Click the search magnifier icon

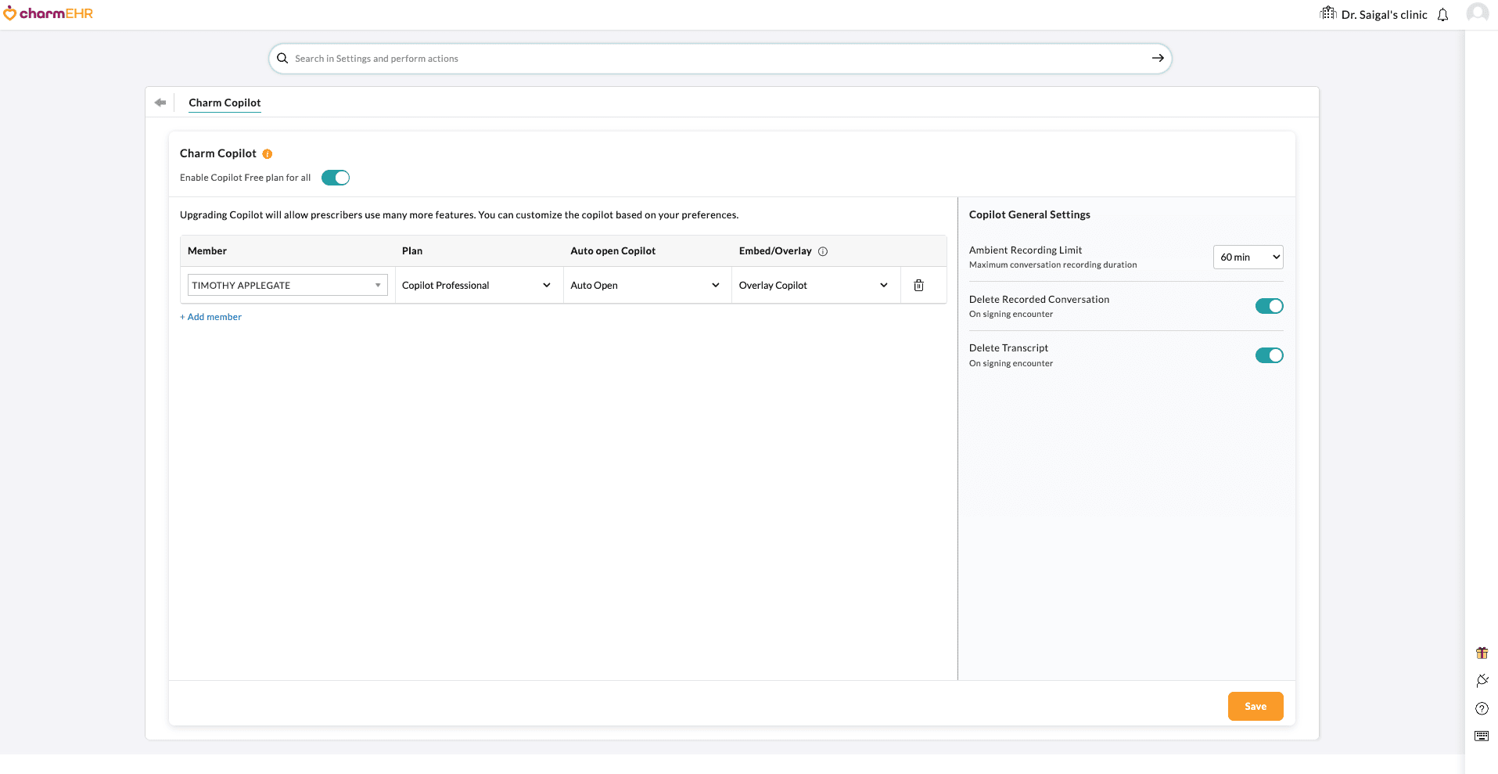click(x=282, y=59)
